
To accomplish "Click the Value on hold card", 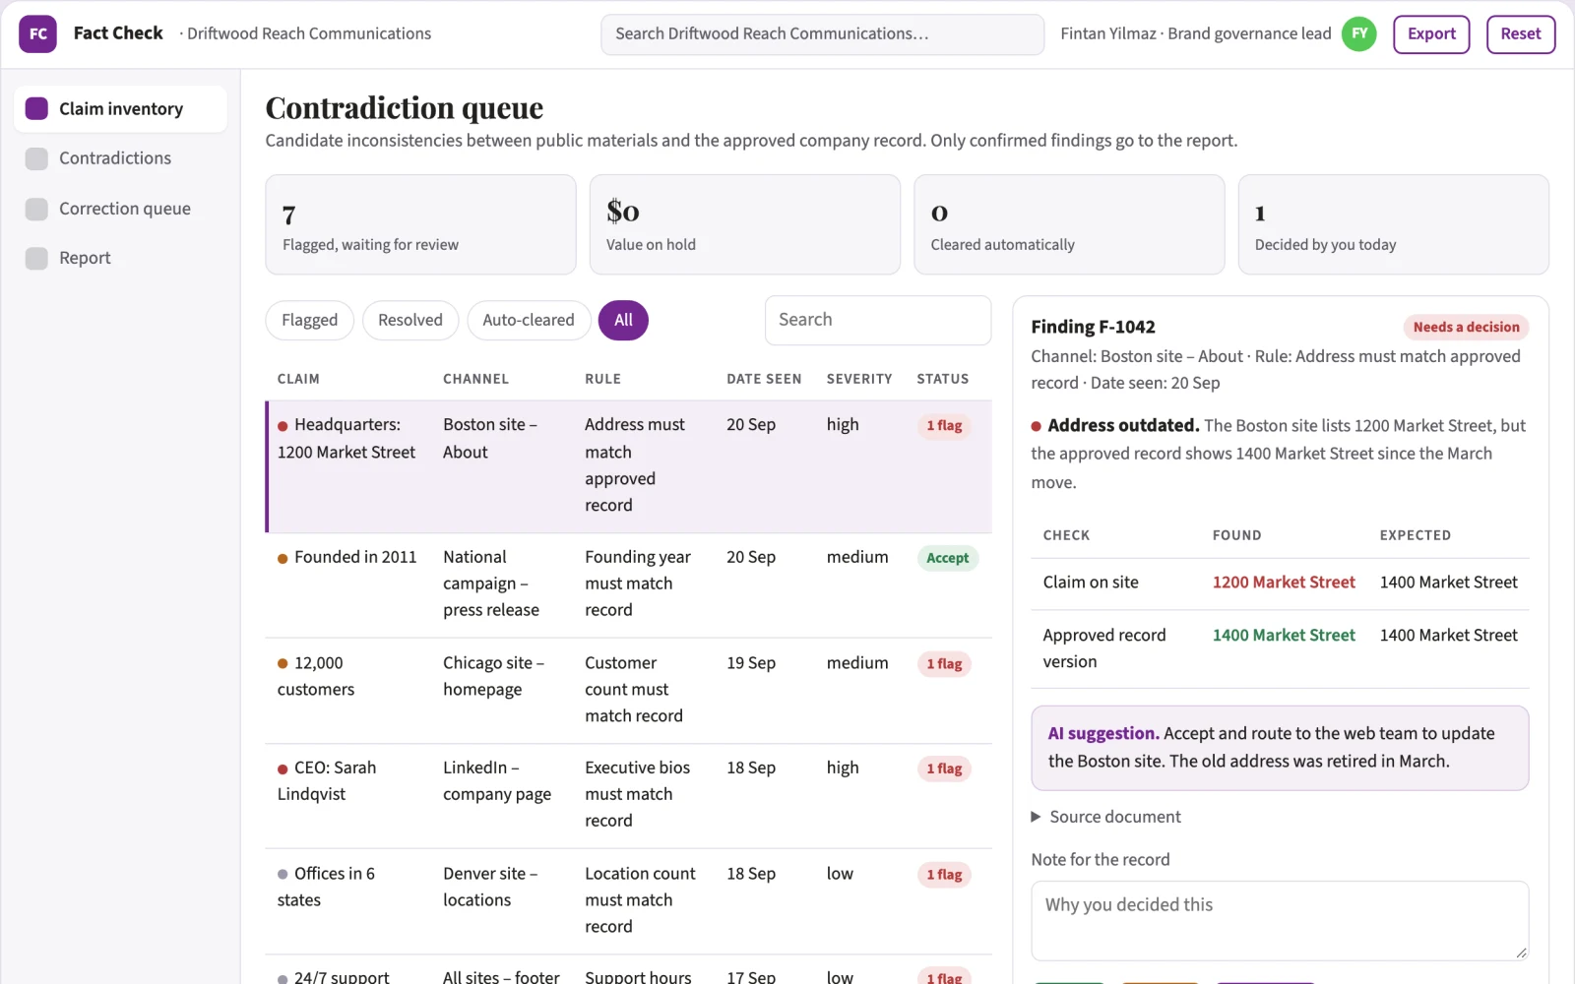I will [744, 224].
